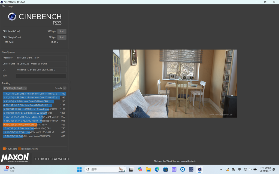279x174 pixels.
Task: Click the weather widget showing 20°C
Action: tap(9, 169)
